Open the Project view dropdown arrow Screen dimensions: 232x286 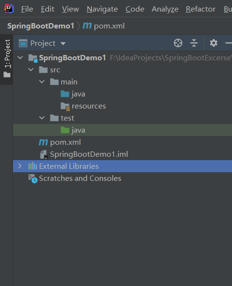click(63, 43)
